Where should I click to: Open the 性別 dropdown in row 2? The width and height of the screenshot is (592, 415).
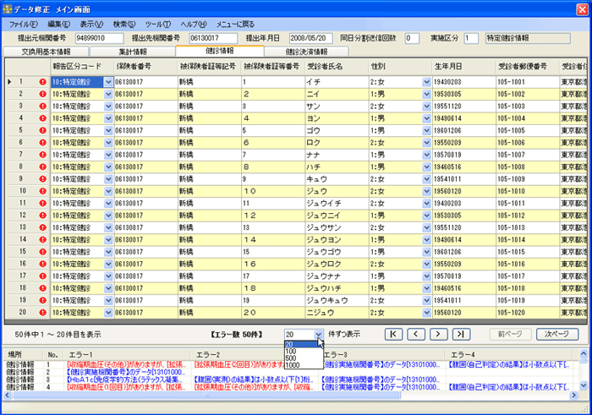pyautogui.click(x=426, y=94)
